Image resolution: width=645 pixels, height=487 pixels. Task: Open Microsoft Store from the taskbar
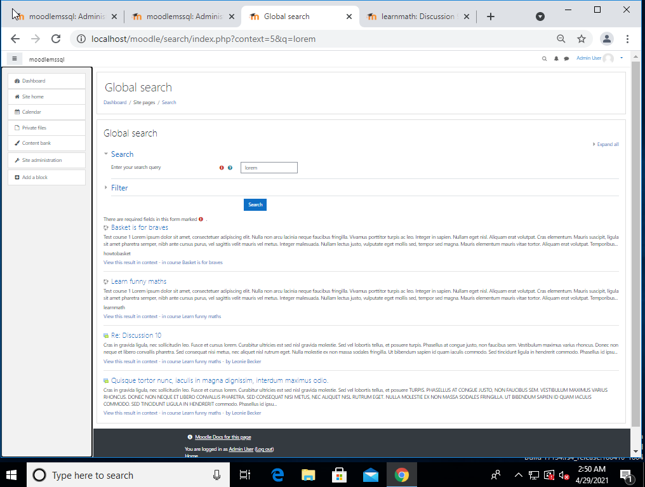[x=340, y=475]
